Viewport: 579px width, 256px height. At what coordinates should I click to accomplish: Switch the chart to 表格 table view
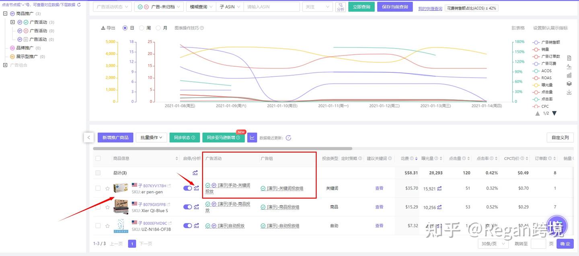(x=518, y=28)
